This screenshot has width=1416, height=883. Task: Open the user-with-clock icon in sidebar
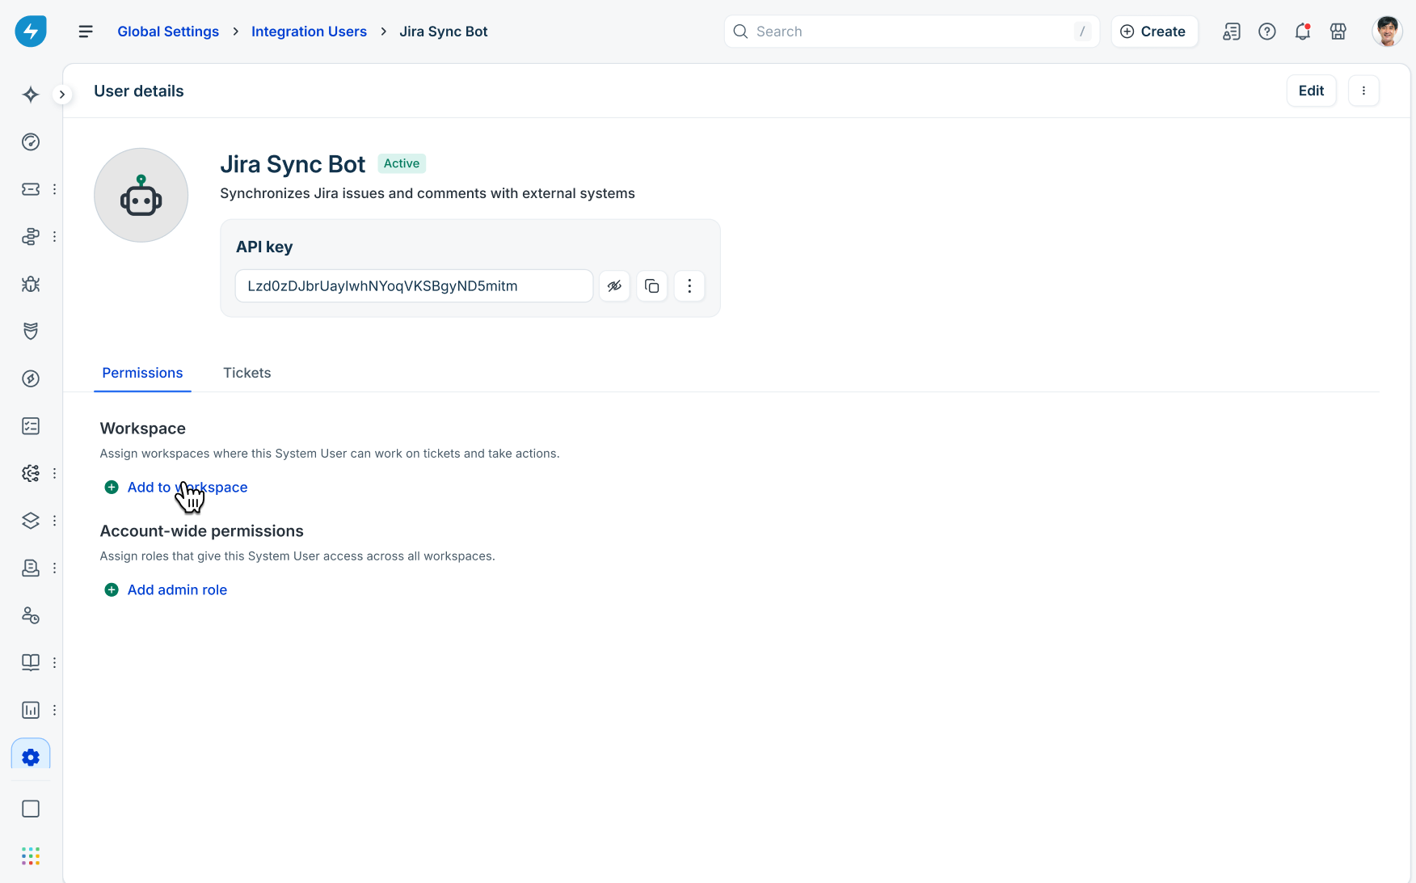(31, 615)
